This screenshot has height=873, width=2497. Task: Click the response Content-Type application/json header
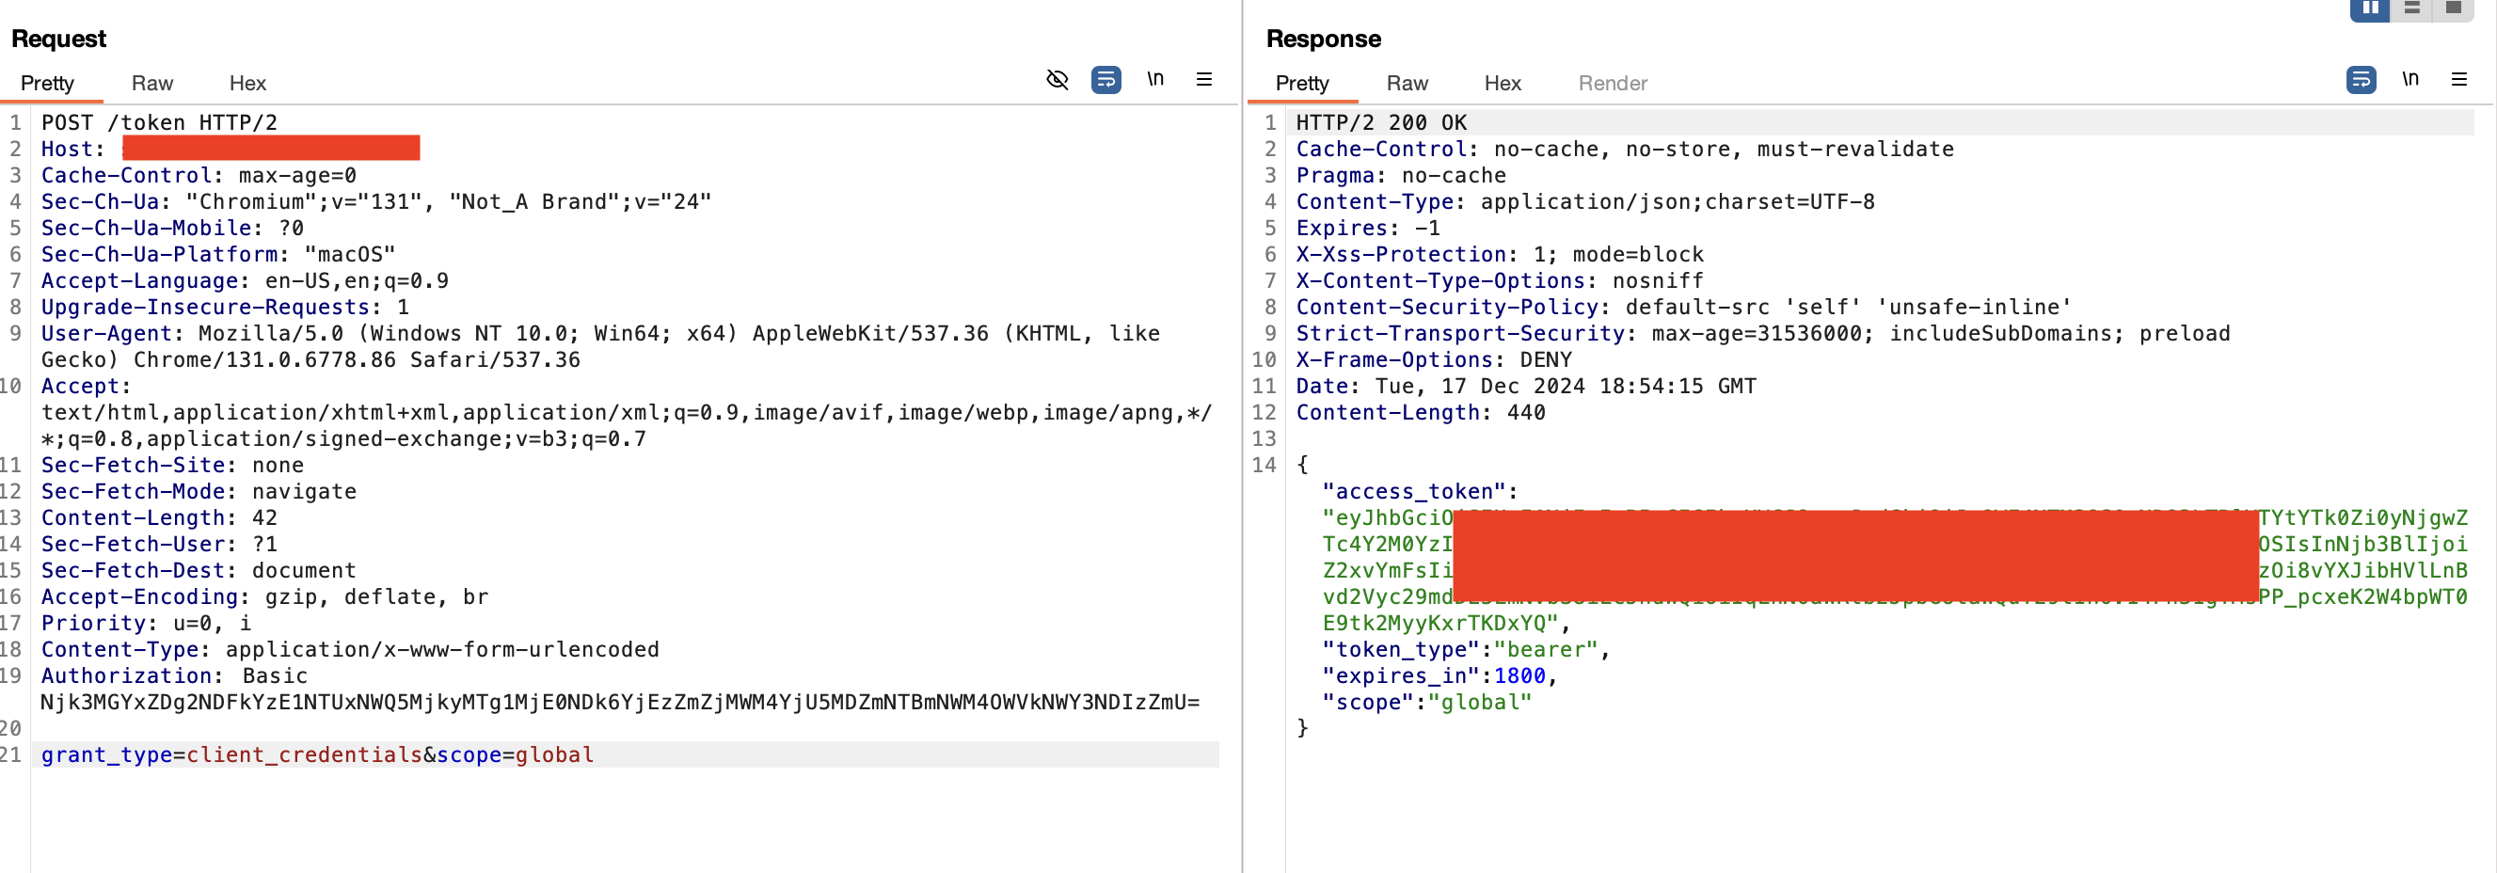(x=1585, y=201)
